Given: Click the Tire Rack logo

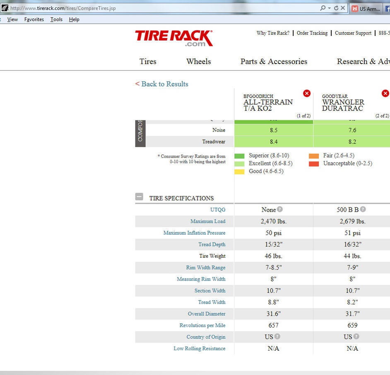Looking at the screenshot, I should (174, 38).
